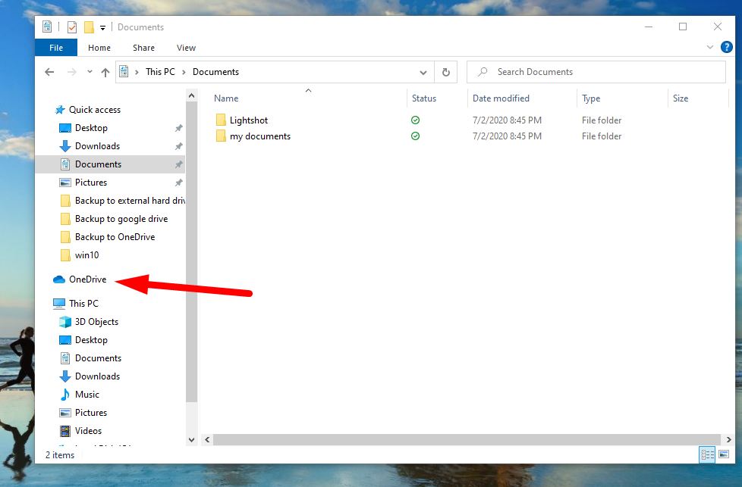The image size is (742, 487).
Task: Open the 3D Objects folder icon
Action: pos(65,322)
